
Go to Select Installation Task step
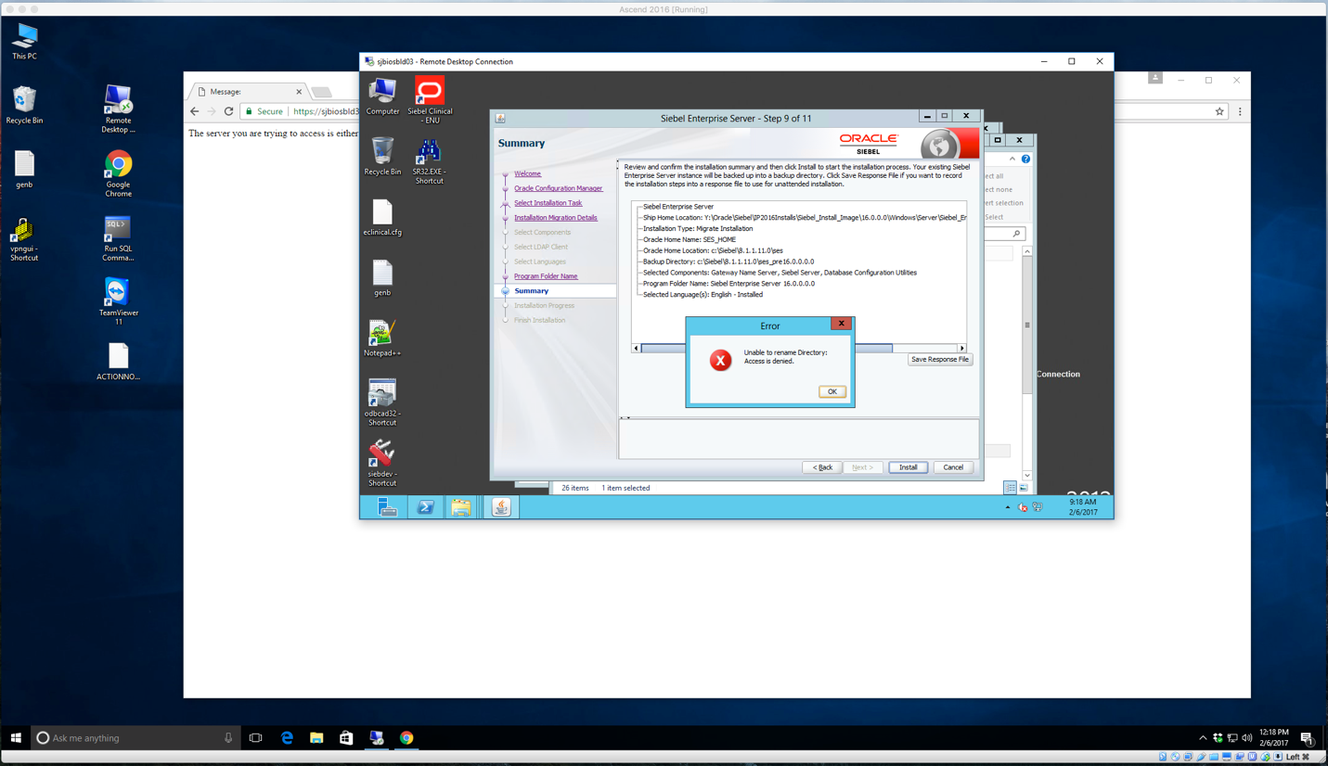548,203
